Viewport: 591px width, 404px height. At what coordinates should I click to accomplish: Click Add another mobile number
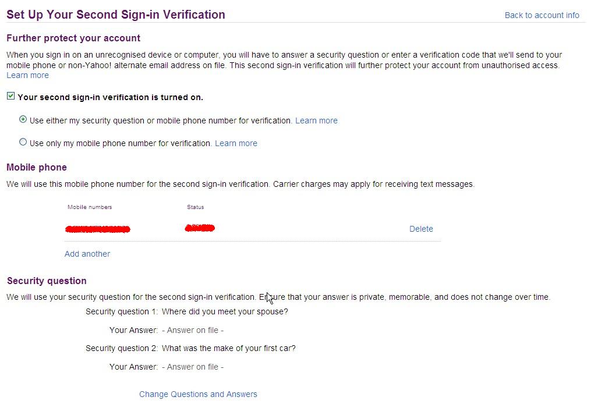point(87,254)
